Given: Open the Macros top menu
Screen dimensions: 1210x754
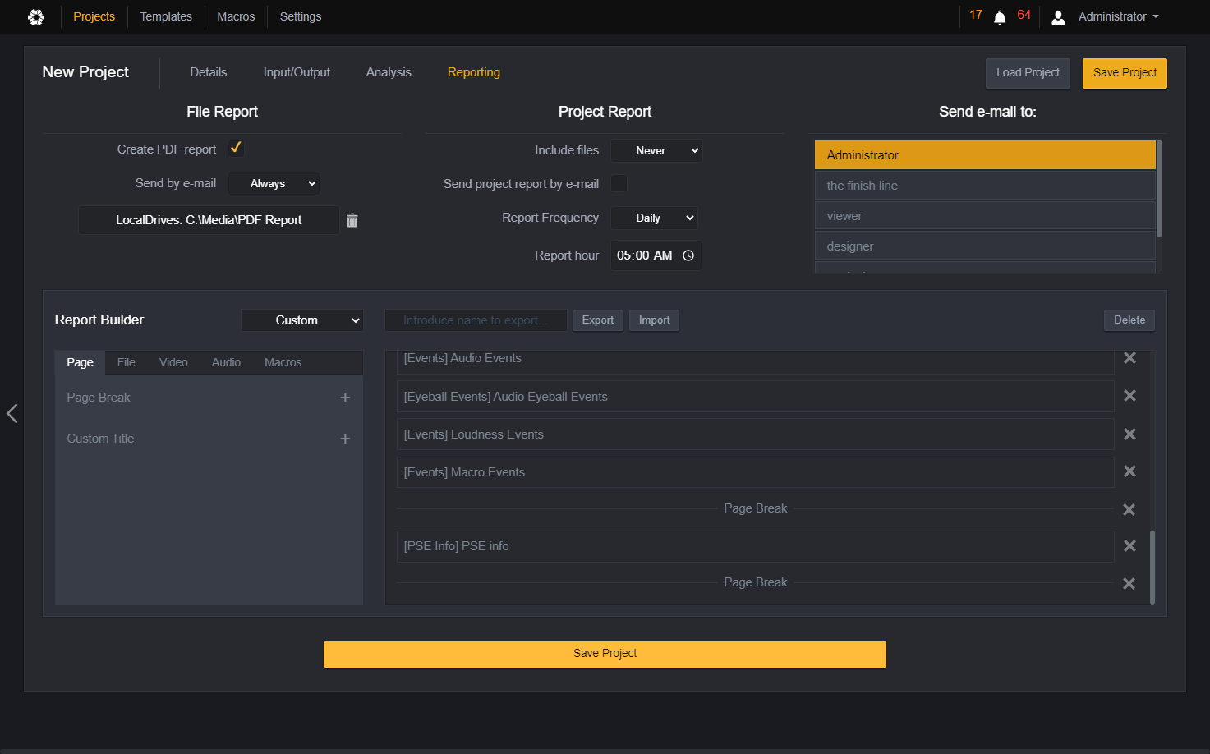Looking at the screenshot, I should [236, 16].
